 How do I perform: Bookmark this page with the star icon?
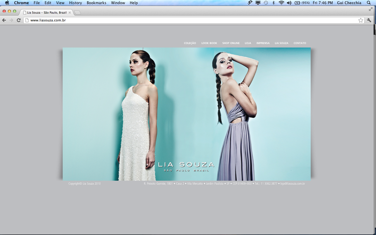(x=361, y=20)
